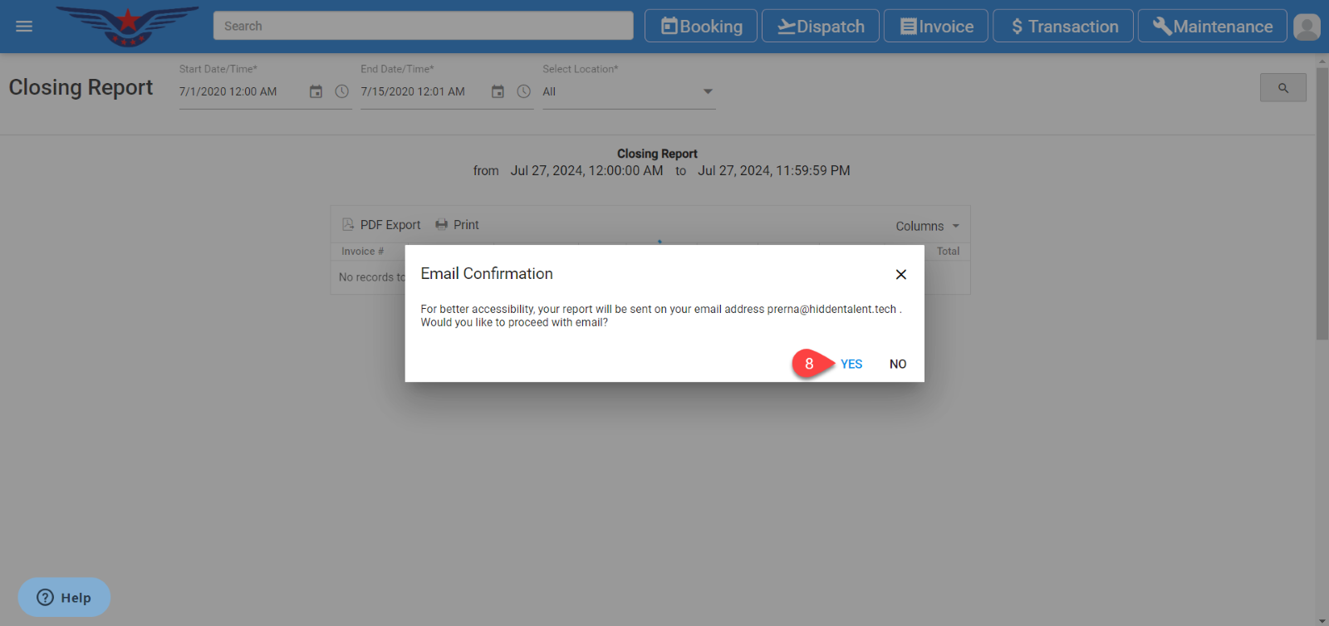The height and width of the screenshot is (626, 1329).
Task: Open End Date calendar picker
Action: point(498,91)
